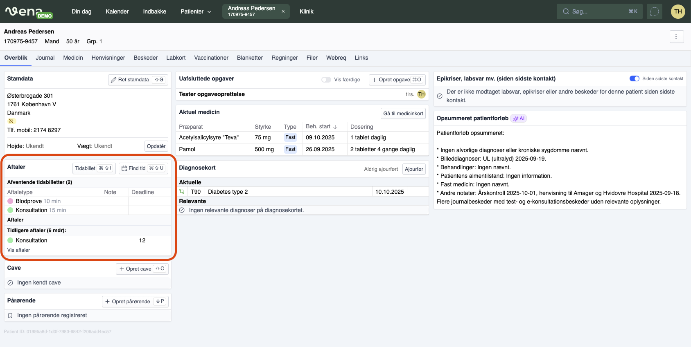The width and height of the screenshot is (691, 347).
Task: Click the pink Blodprøve color dot
Action: tap(11, 201)
